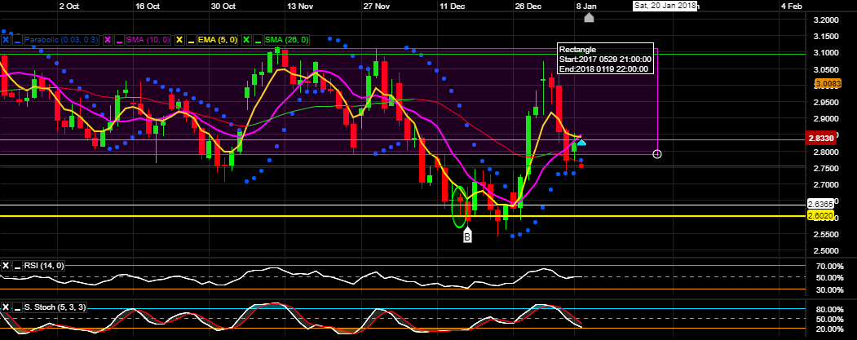Click the cyan current-price triangle marker
857x340 pixels.
coord(581,143)
